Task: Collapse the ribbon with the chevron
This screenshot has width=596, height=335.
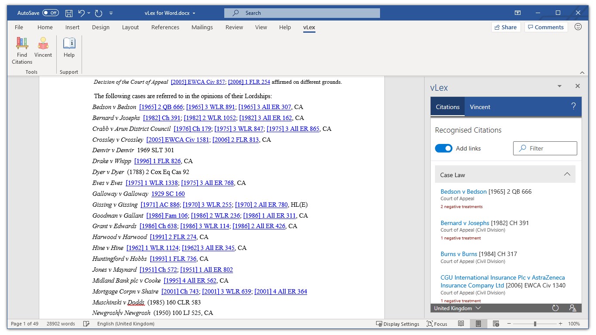Action: (582, 72)
